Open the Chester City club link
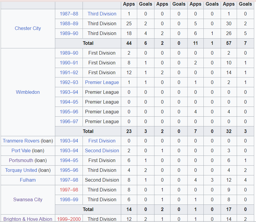The height and width of the screenshot is (222, 256). click(x=28, y=28)
